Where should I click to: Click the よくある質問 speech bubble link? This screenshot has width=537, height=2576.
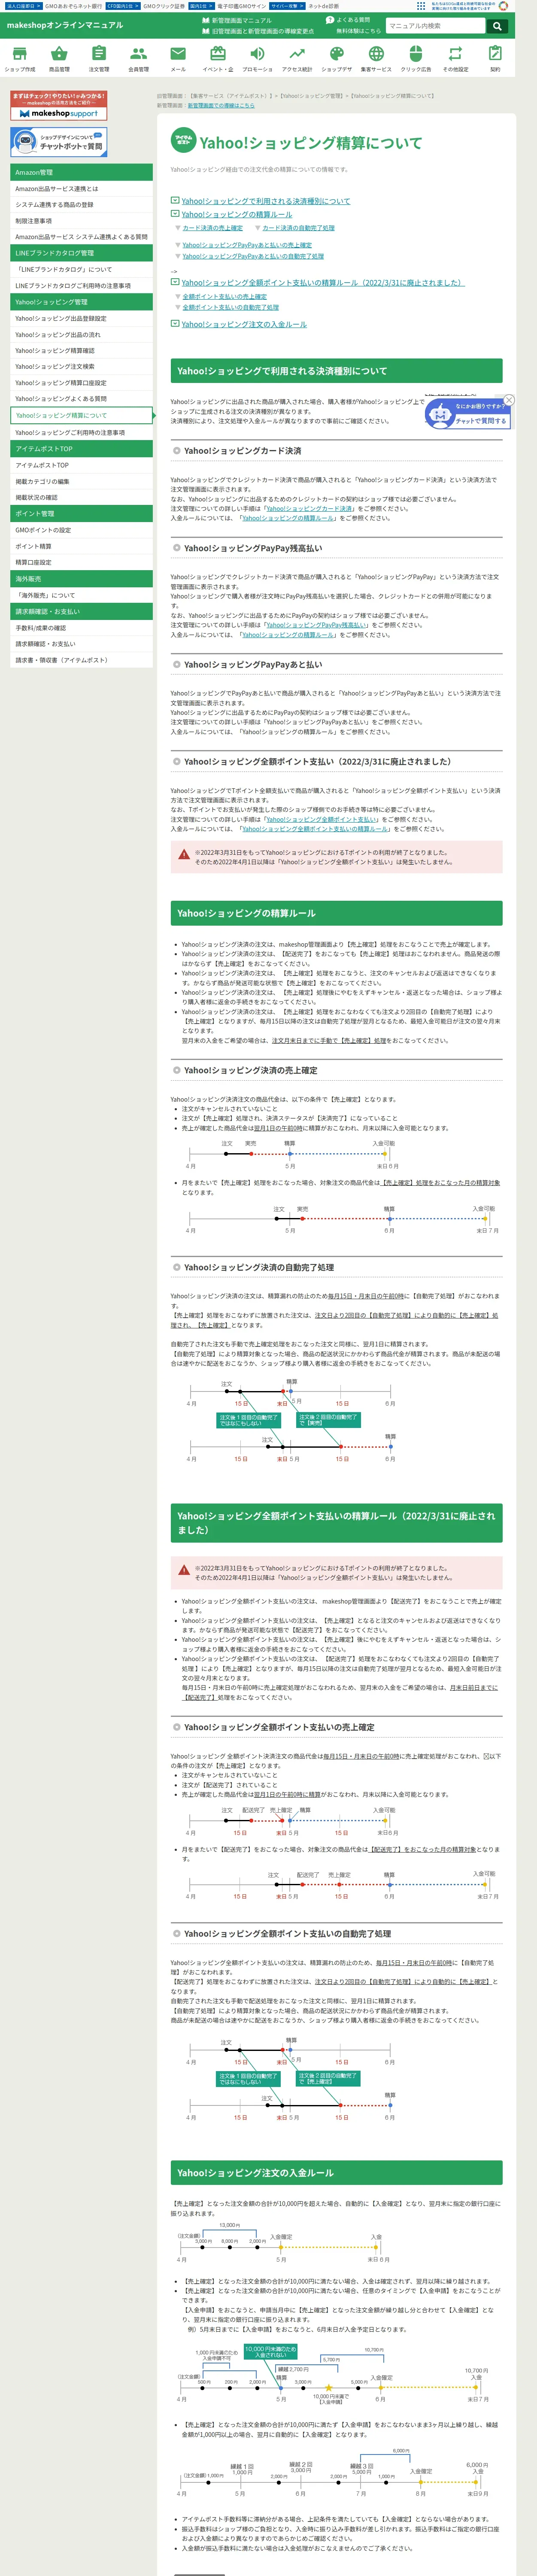[348, 20]
